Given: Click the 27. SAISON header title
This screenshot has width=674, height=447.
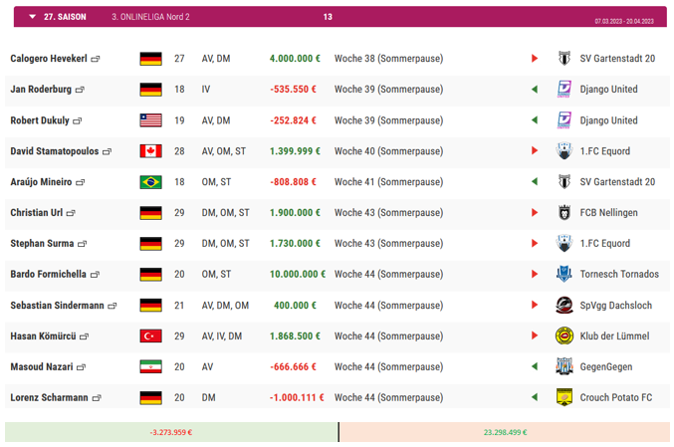Looking at the screenshot, I should (65, 17).
